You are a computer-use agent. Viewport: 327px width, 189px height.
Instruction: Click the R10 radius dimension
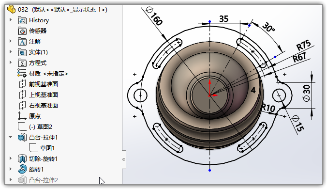coord(268,108)
